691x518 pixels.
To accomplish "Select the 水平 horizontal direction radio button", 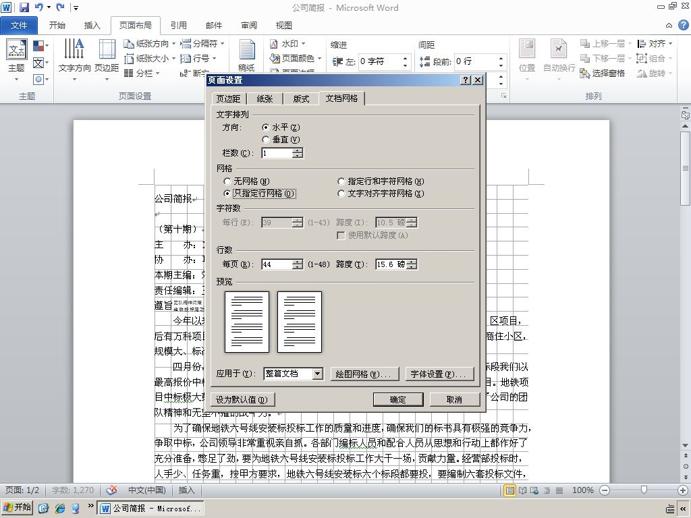I will (x=266, y=127).
